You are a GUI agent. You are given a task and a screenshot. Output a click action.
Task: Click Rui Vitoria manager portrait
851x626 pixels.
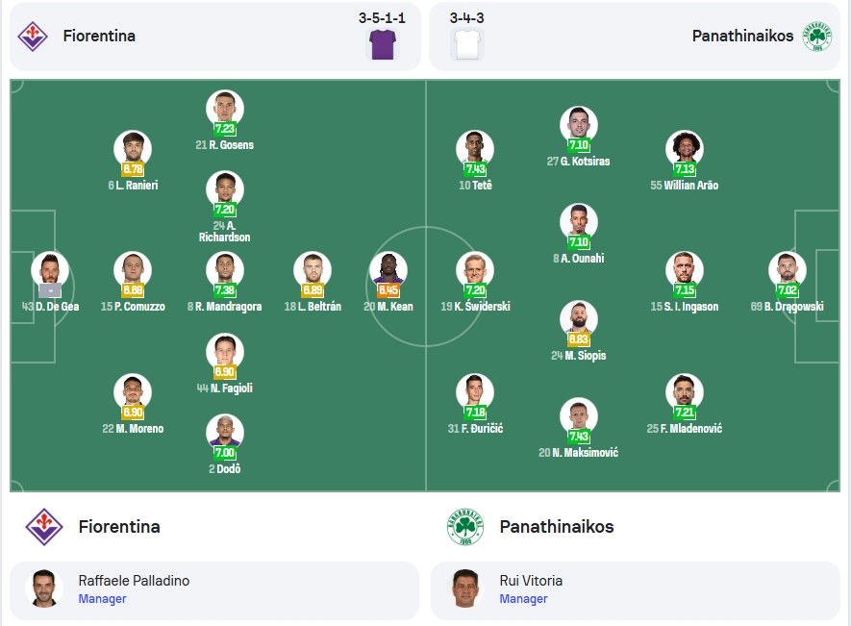(465, 588)
